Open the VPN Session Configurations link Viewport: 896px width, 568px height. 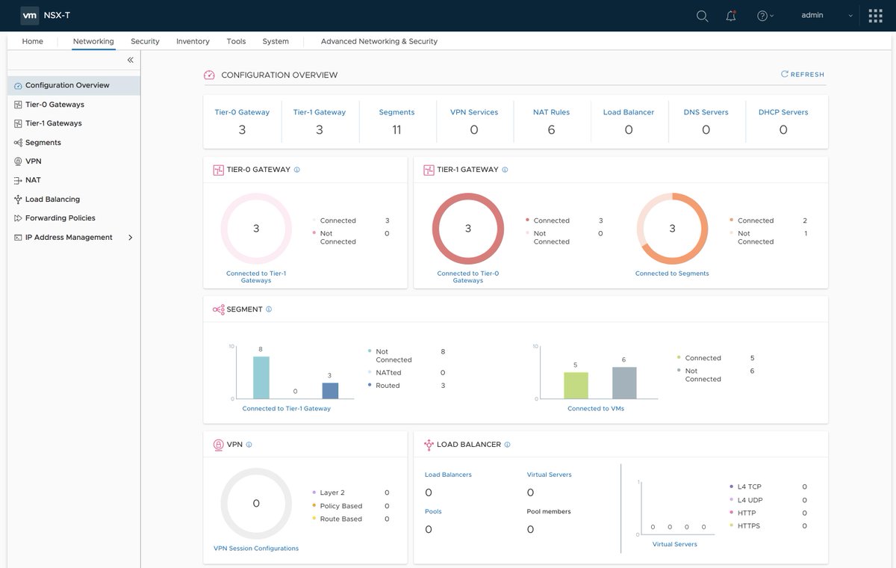[256, 547]
